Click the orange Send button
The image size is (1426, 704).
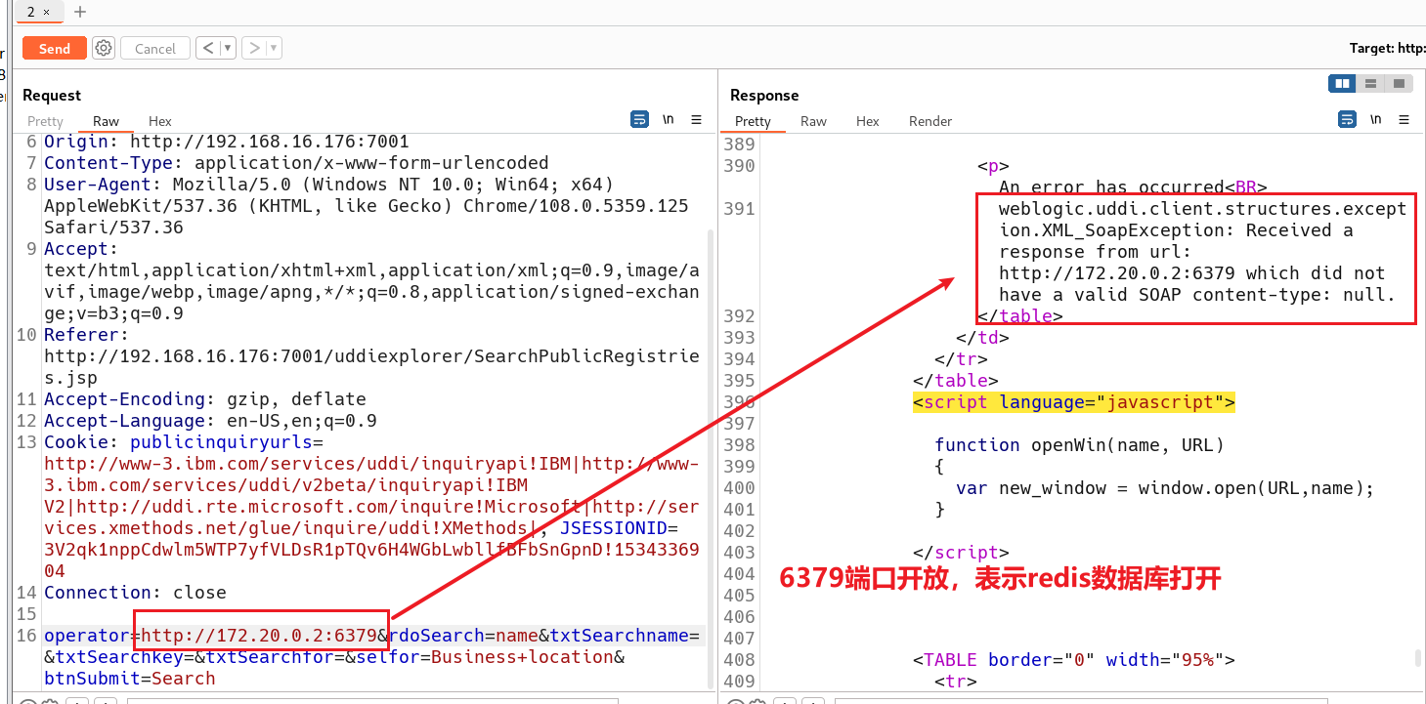pos(55,48)
